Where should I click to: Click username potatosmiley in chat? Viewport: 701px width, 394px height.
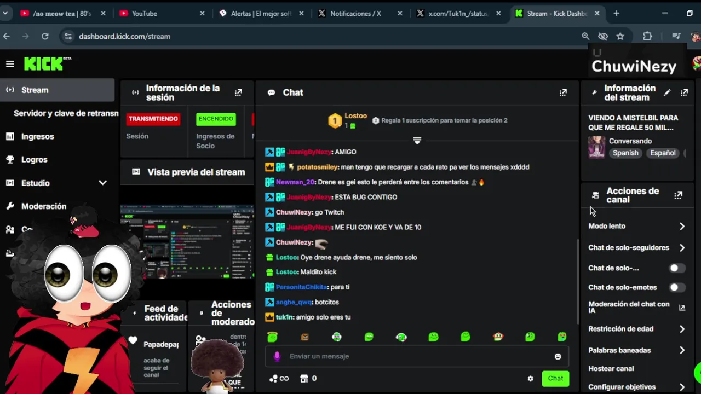318,167
